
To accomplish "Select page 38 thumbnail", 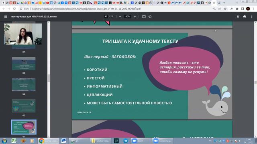I will 24,64.
